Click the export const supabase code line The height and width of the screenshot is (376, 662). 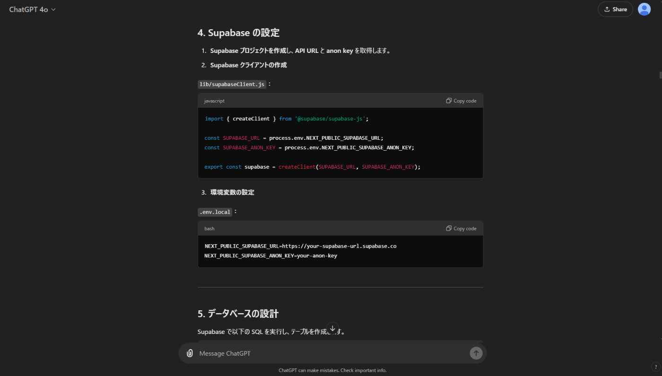(x=312, y=167)
